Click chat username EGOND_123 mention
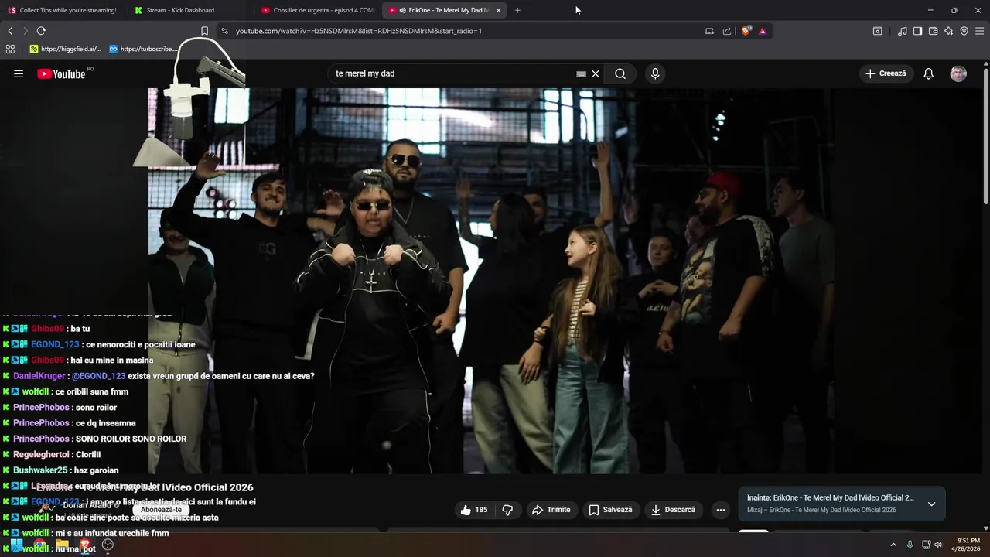This screenshot has width=990, height=557. coord(98,376)
